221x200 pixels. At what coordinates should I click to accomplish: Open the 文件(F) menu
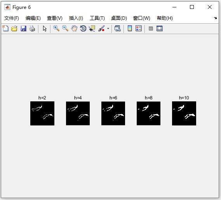(x=11, y=18)
